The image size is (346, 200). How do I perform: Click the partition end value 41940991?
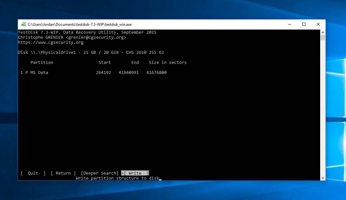coord(128,73)
